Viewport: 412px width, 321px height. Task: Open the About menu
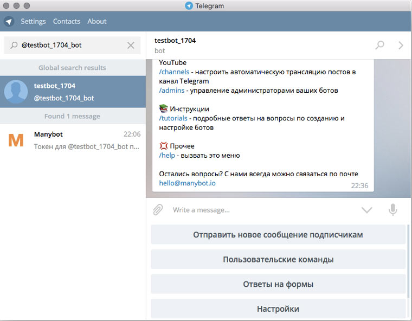point(97,21)
